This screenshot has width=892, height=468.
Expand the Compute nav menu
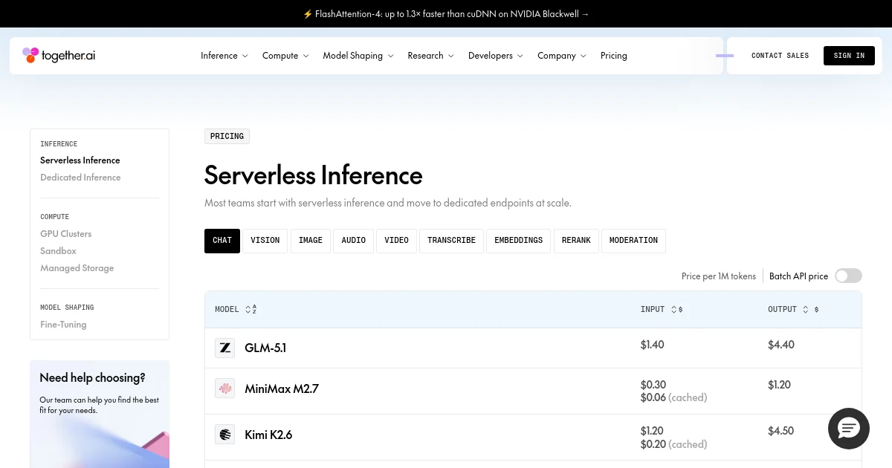[x=285, y=56]
